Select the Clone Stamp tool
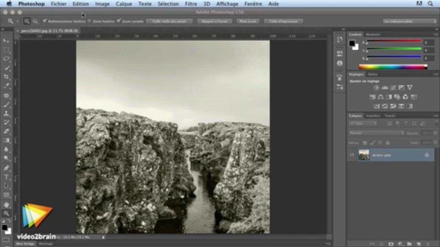 coord(6,113)
